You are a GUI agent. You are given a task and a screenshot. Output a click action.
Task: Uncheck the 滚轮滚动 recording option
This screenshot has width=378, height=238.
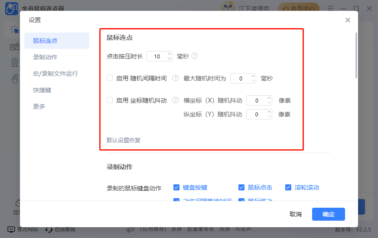tap(288, 187)
